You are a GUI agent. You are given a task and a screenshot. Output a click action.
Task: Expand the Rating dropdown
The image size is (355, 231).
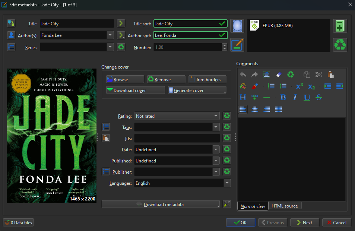[216, 116]
